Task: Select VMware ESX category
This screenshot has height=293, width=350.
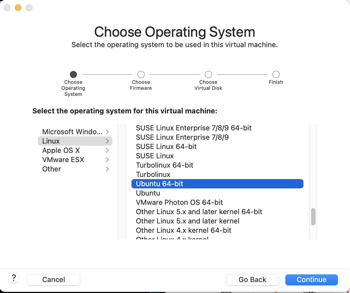Action: tap(75, 160)
